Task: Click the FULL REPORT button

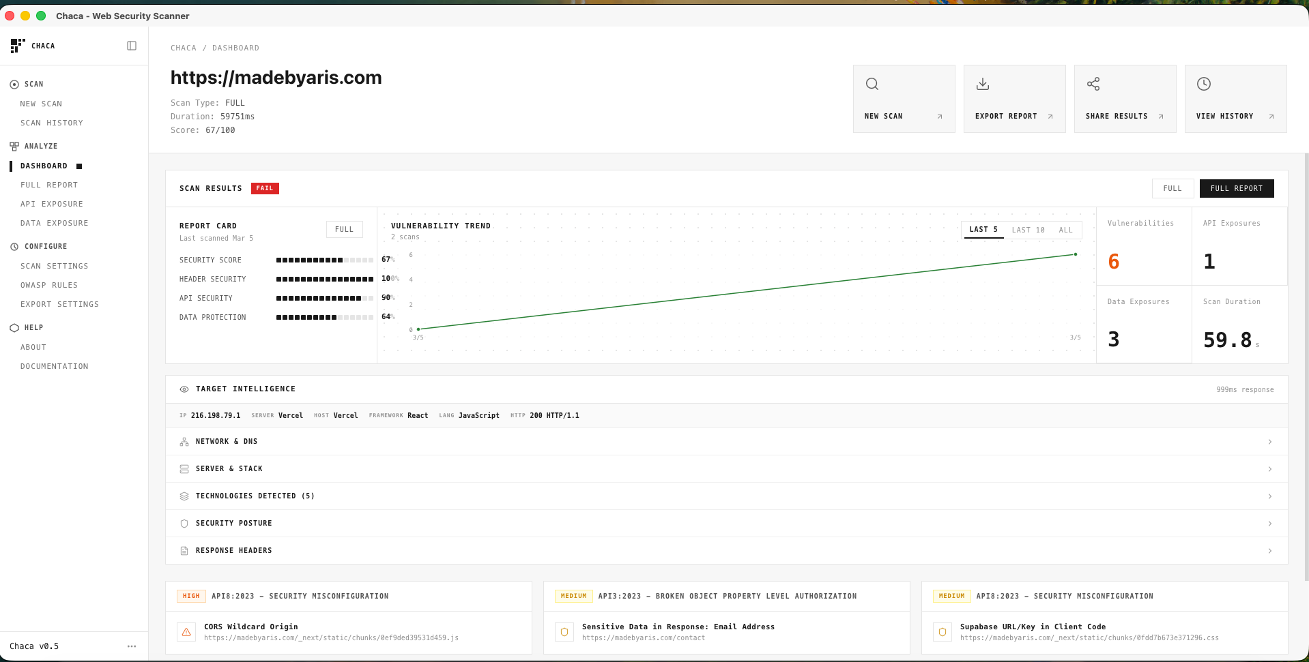Action: [x=1236, y=188]
